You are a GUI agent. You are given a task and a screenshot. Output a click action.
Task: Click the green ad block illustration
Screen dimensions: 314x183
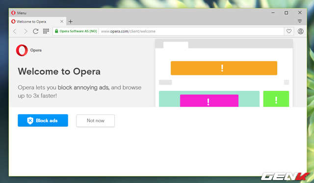tap(276, 99)
